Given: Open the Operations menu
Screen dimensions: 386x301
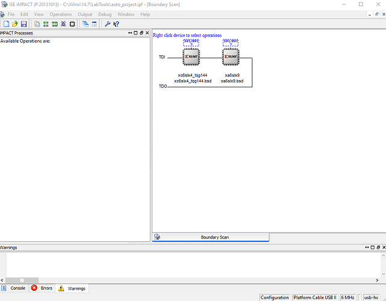Looking at the screenshot, I should pyautogui.click(x=61, y=14).
